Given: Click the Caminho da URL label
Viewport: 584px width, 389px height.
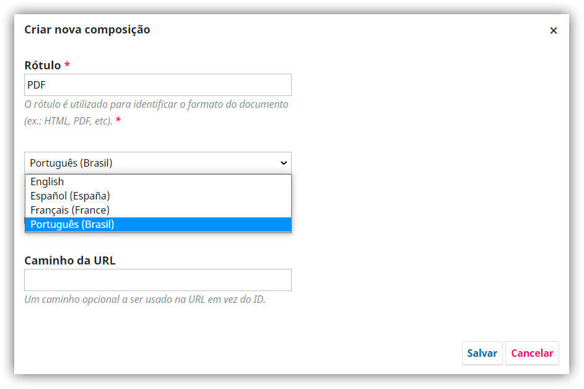Looking at the screenshot, I should (70, 260).
